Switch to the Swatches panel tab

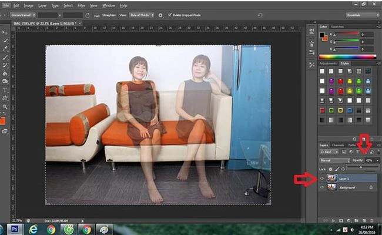point(337,26)
